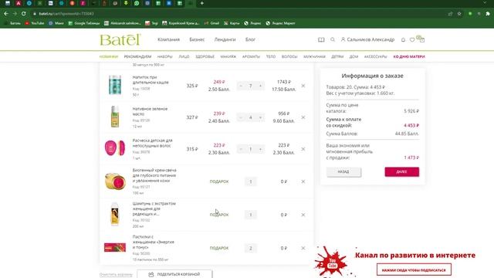This screenshot has height=278, width=494.
Task: Bookmark page with star icon
Action: point(459,14)
